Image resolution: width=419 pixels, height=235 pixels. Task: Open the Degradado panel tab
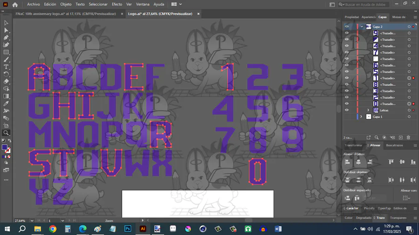[x=364, y=218]
